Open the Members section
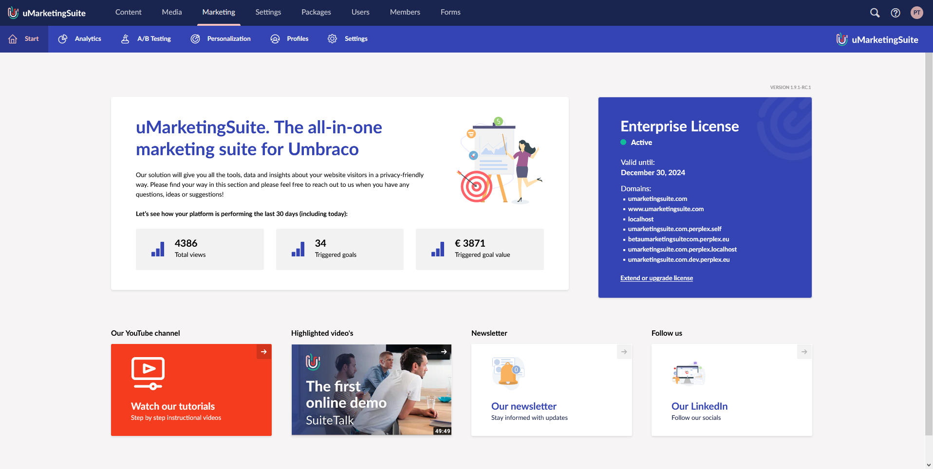933x469 pixels. pyautogui.click(x=405, y=13)
